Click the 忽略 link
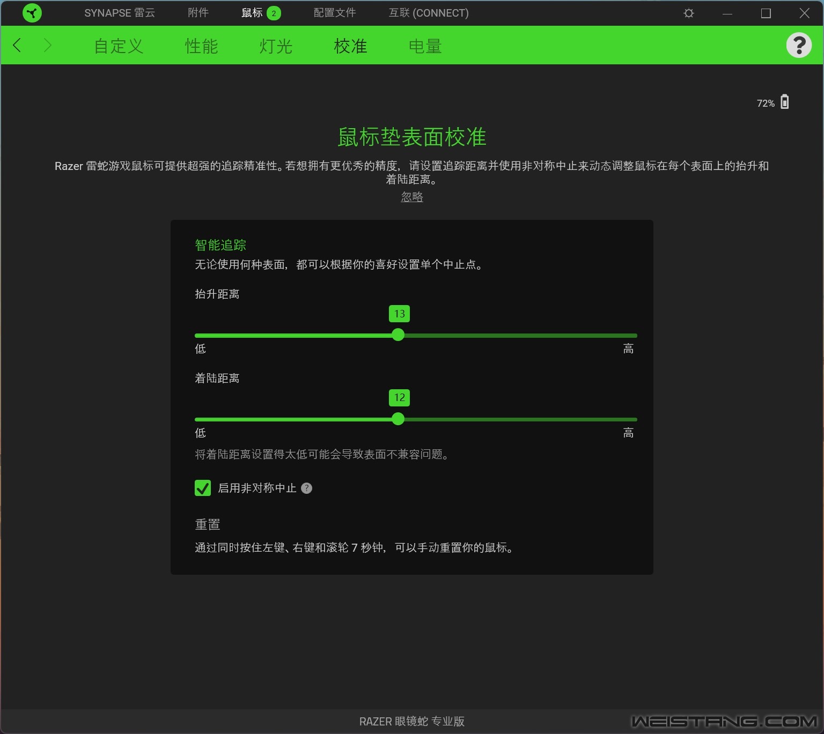 (412, 197)
